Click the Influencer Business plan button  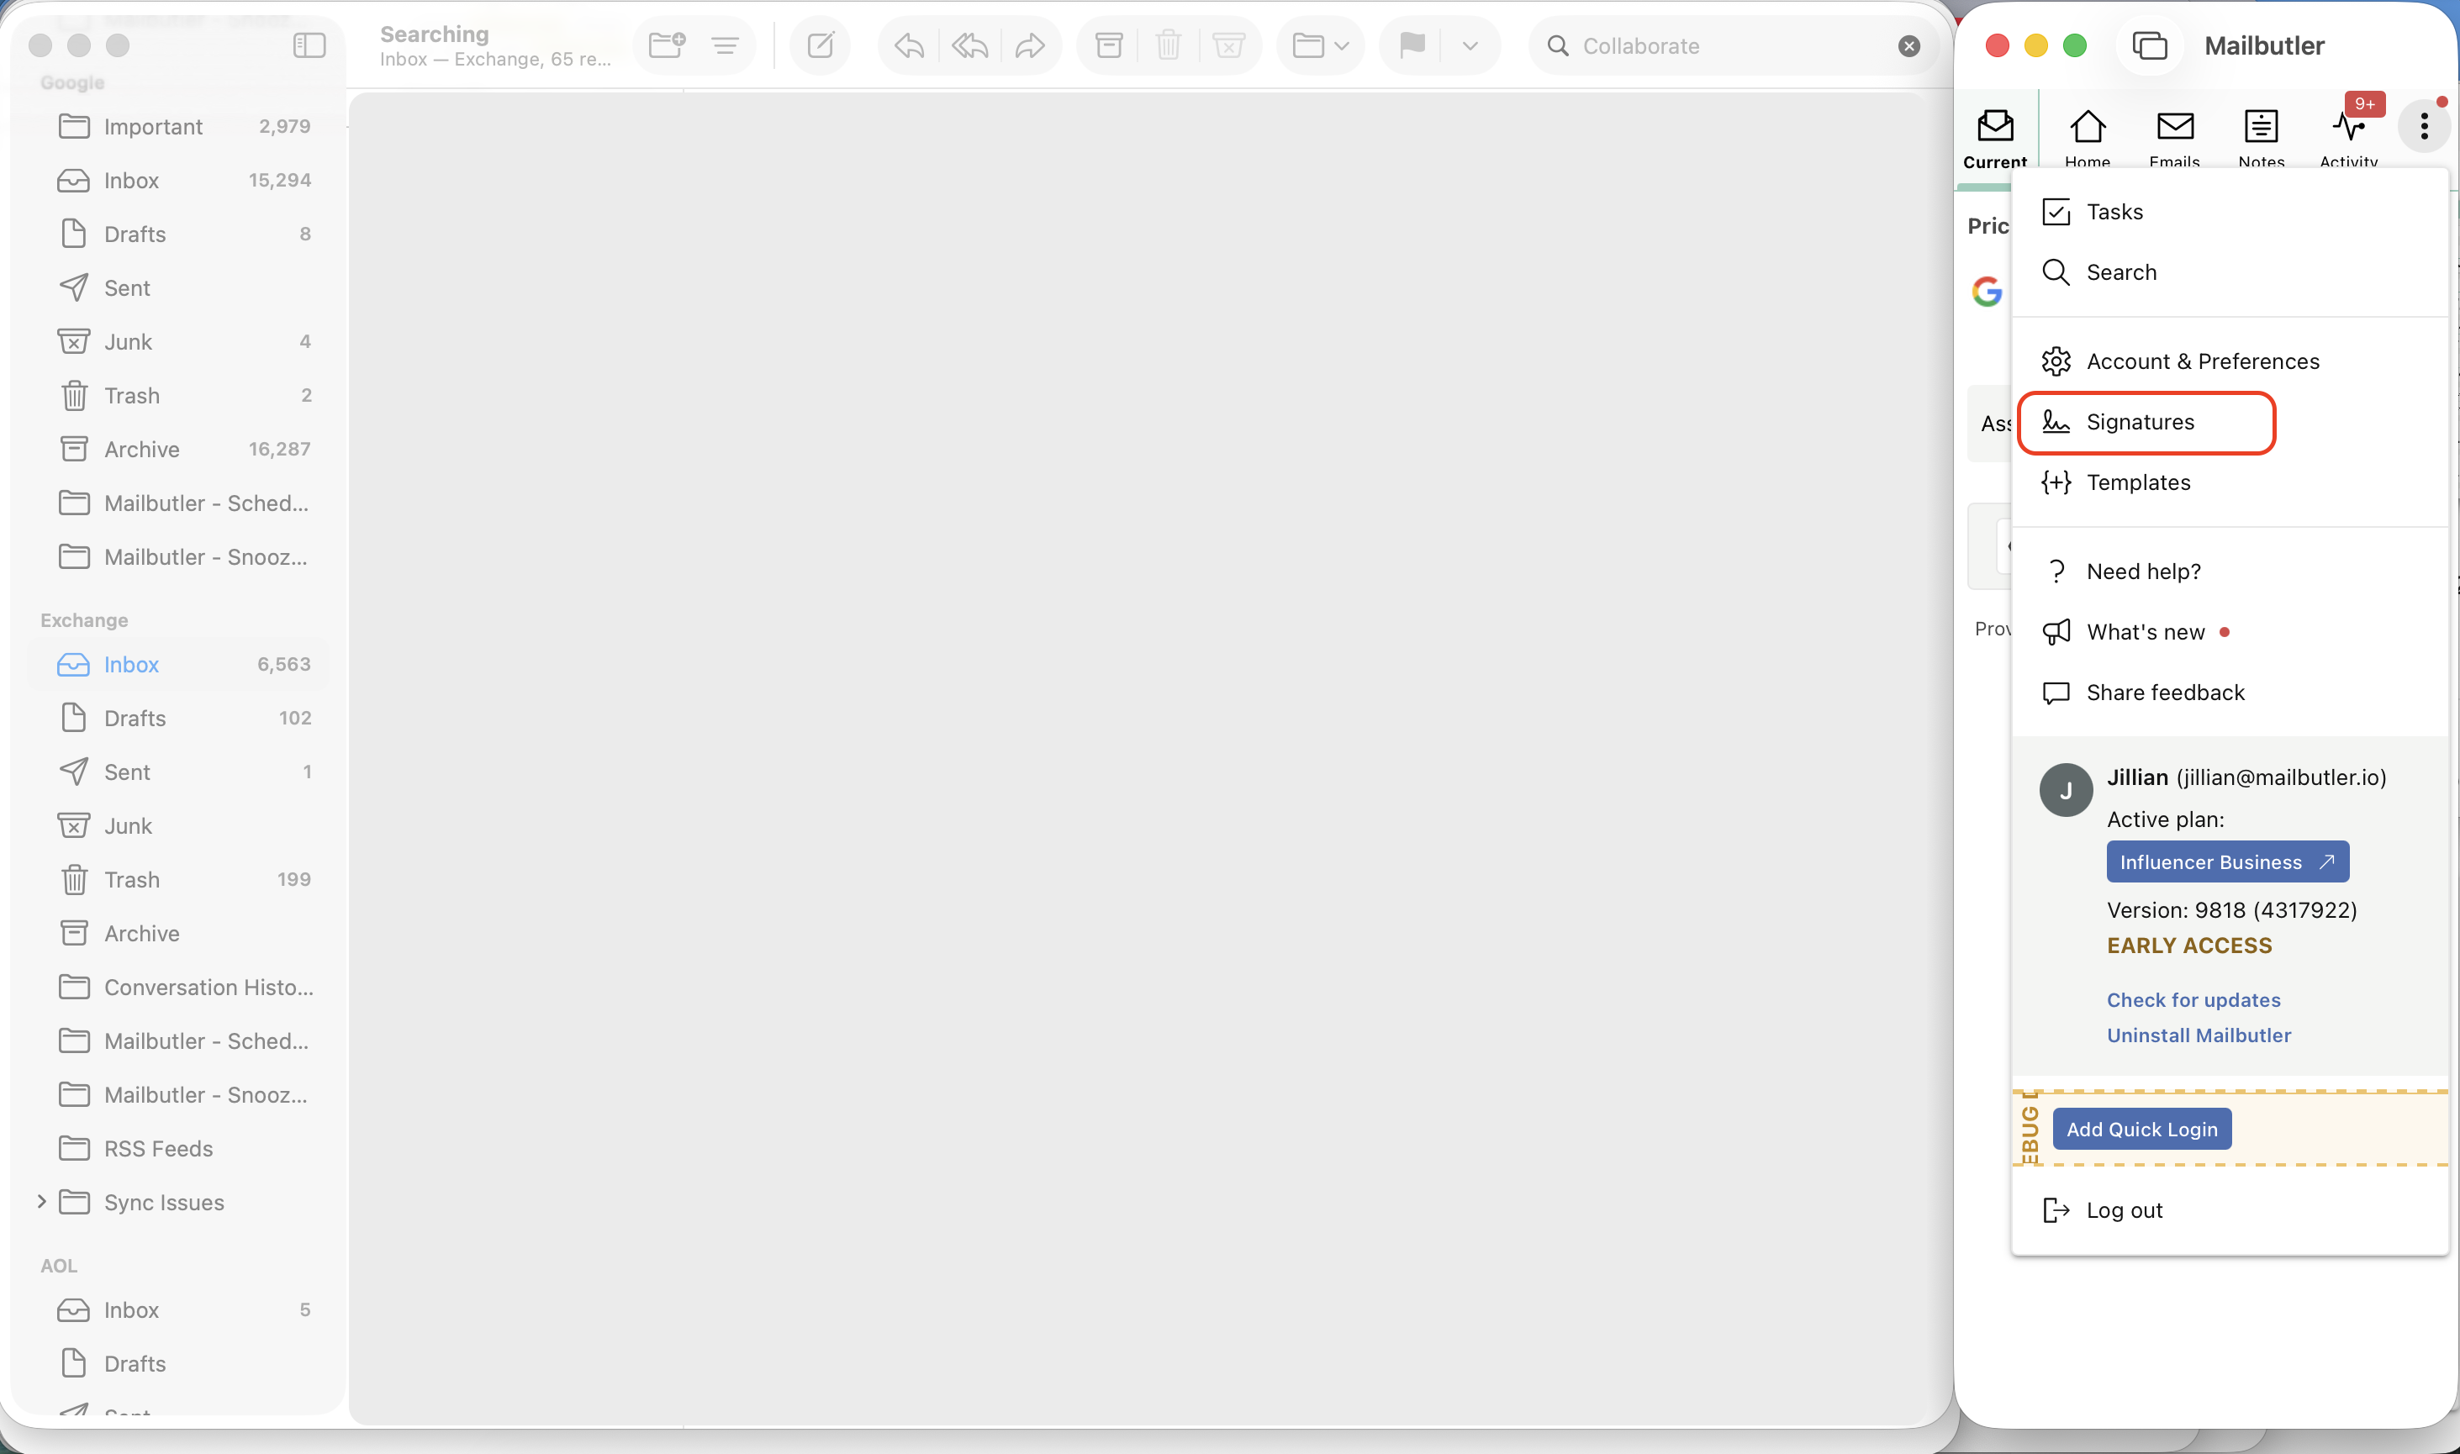coord(2227,862)
